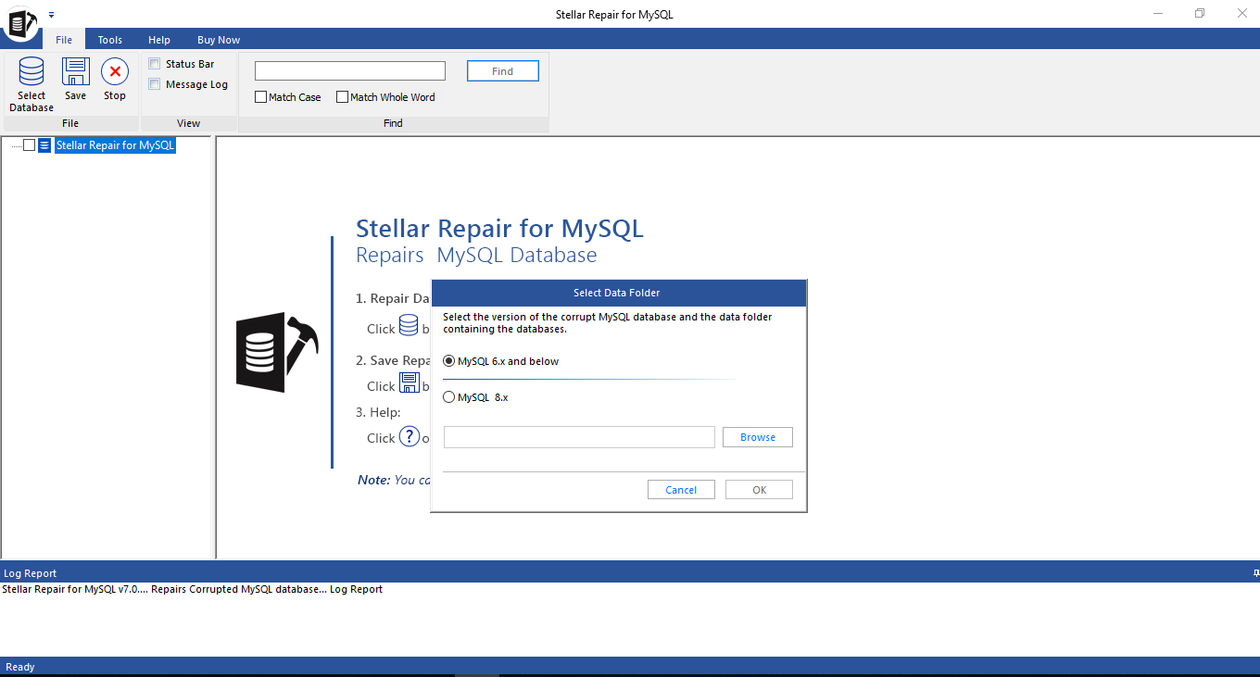The height and width of the screenshot is (677, 1260).
Task: Click the Save icon in the ribbon
Action: point(75,72)
